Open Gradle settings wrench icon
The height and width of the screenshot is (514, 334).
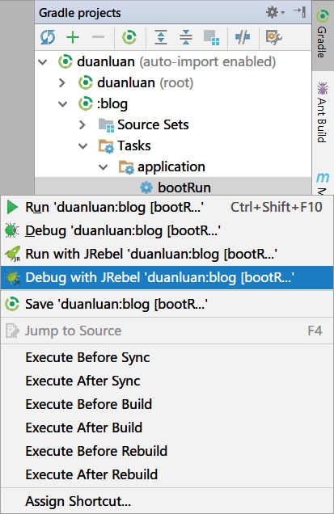point(274,37)
